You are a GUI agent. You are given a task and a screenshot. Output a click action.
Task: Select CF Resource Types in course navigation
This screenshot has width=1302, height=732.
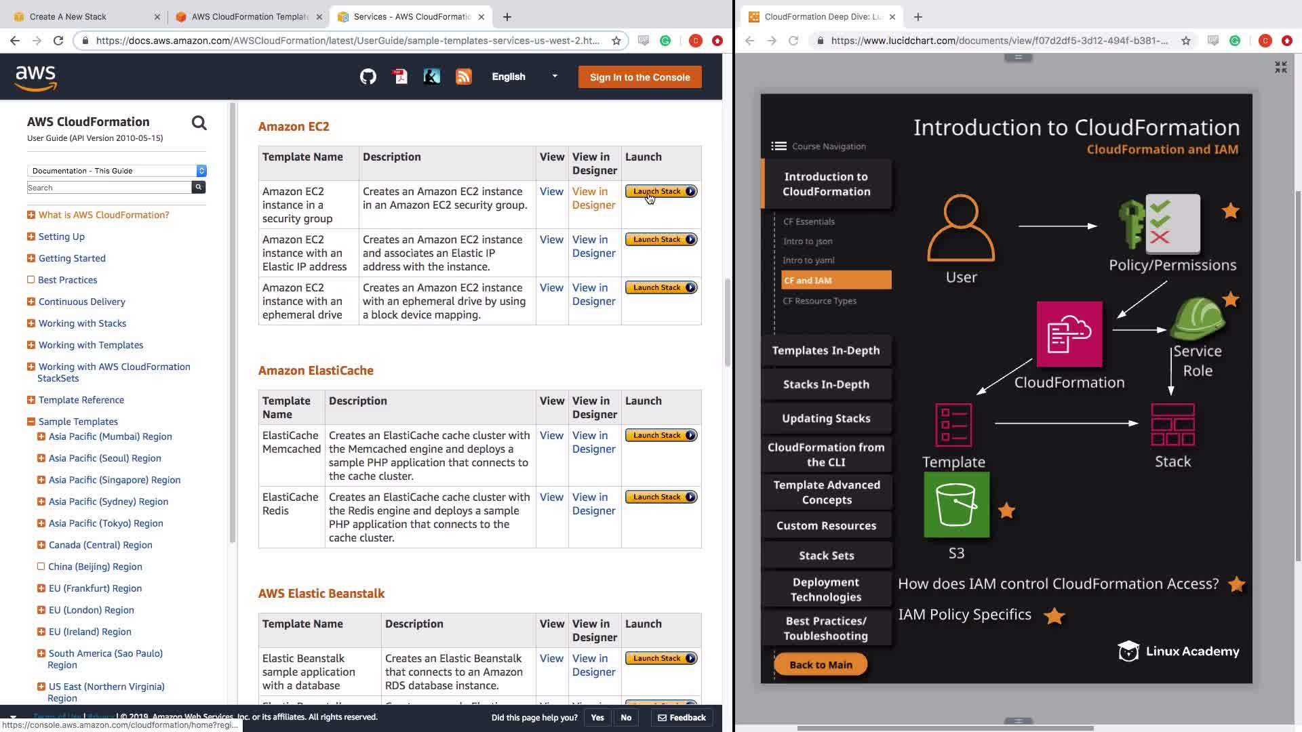[x=819, y=301]
